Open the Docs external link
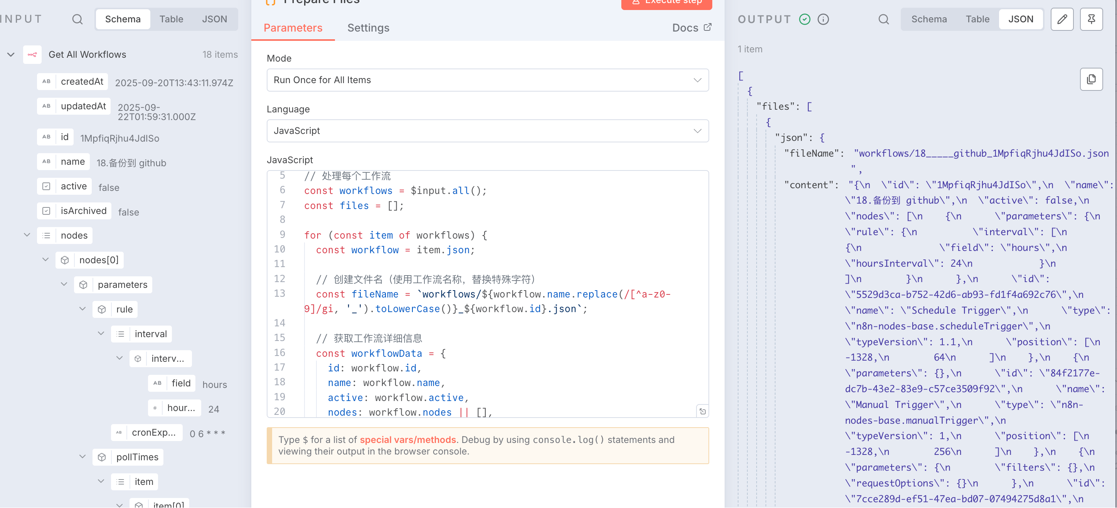The image size is (1117, 508). pyautogui.click(x=691, y=28)
